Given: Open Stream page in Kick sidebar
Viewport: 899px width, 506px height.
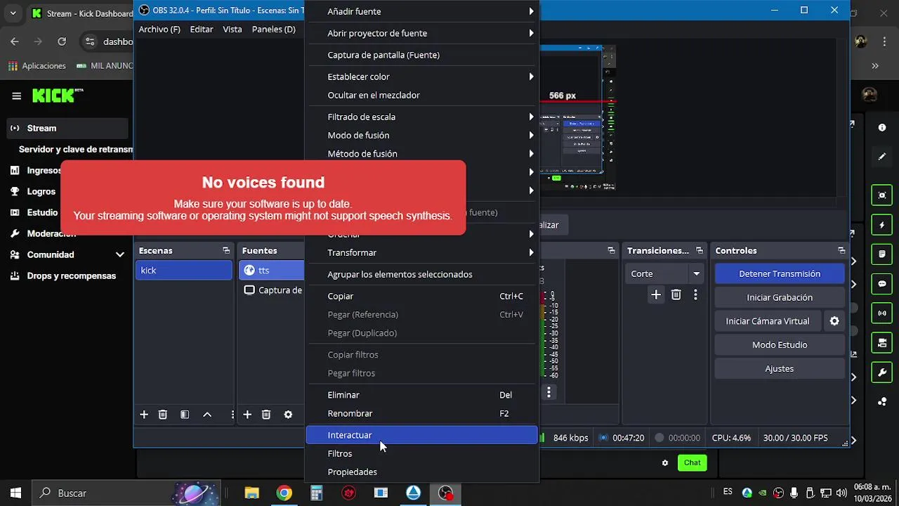Looking at the screenshot, I should point(67,128).
